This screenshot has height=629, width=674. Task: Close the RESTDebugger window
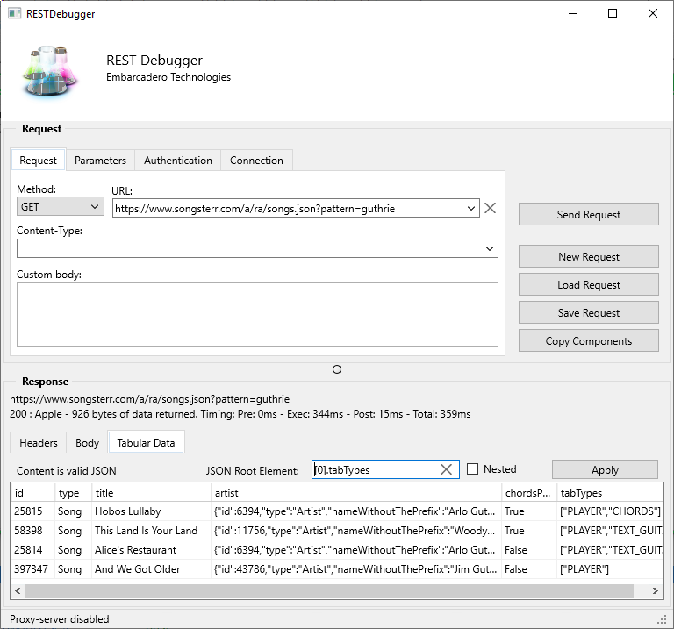pos(653,13)
